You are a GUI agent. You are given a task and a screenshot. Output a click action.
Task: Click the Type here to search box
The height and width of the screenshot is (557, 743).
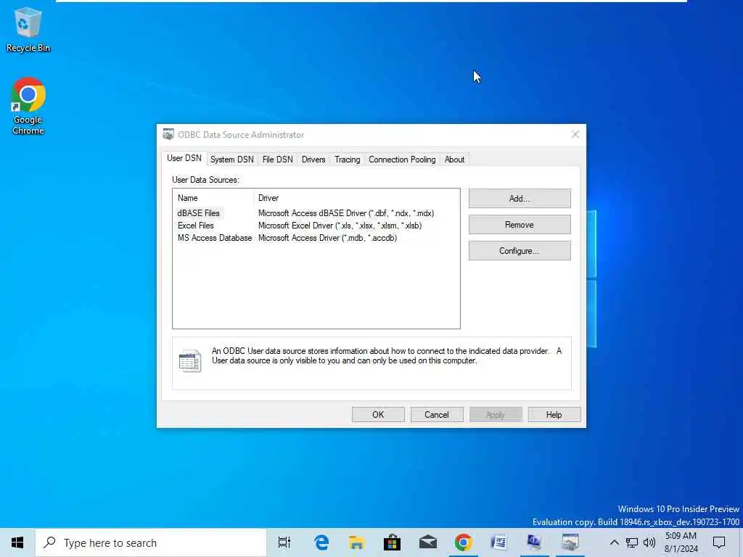pos(151,542)
